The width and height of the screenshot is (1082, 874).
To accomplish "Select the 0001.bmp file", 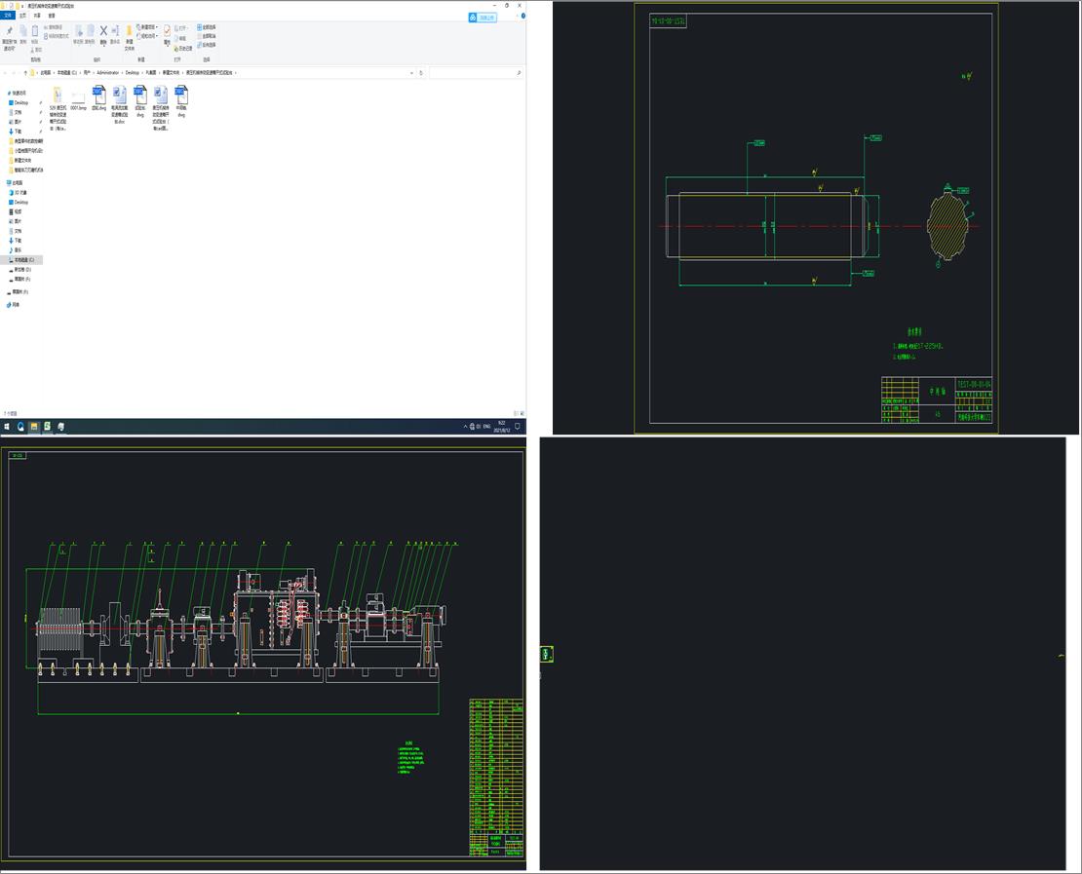I will pyautogui.click(x=78, y=99).
